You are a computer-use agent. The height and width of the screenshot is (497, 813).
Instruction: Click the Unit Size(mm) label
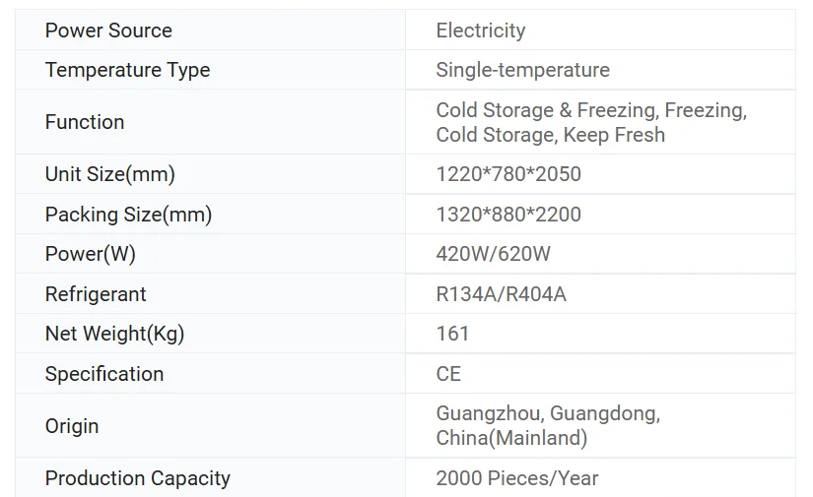[x=109, y=174]
